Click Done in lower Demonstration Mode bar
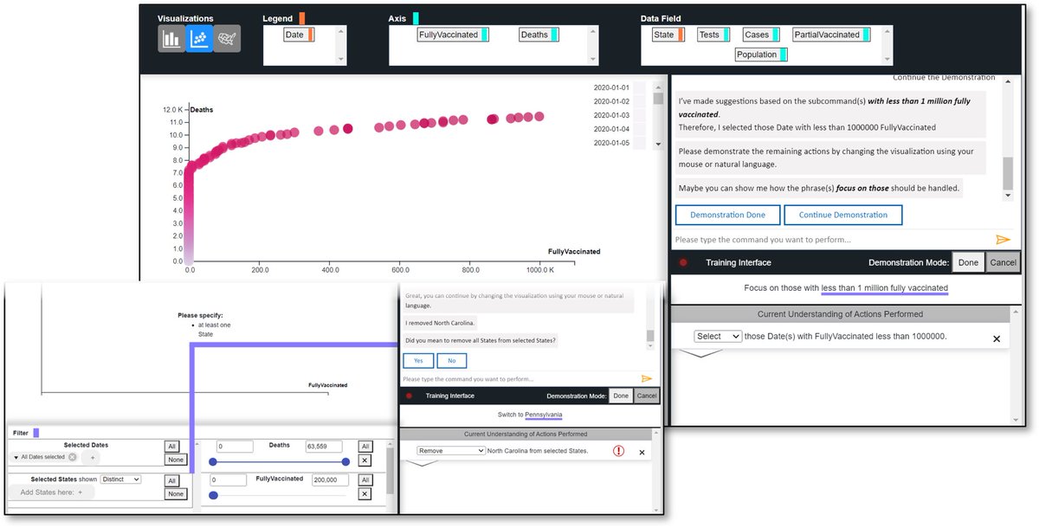This screenshot has width=1039, height=528. [620, 396]
